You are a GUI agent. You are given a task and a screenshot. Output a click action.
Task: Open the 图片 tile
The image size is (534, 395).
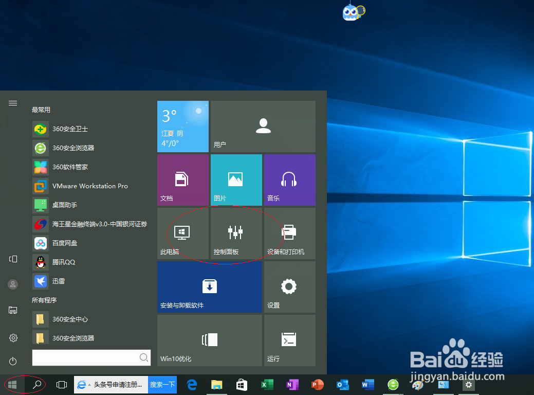tap(236, 180)
